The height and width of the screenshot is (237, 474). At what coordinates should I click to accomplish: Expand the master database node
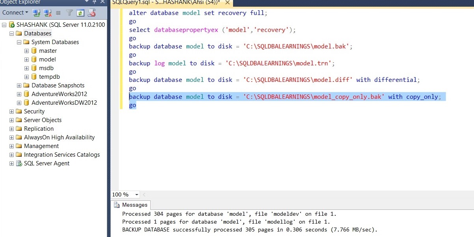click(26, 51)
